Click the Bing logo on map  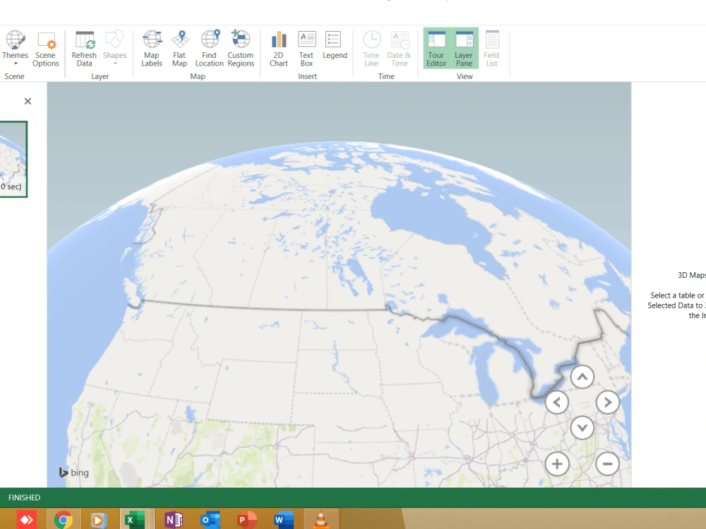coord(74,473)
